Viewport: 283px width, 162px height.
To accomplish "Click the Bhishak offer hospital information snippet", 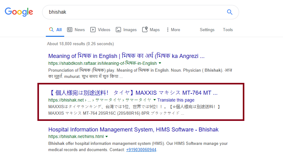I will (138, 146).
